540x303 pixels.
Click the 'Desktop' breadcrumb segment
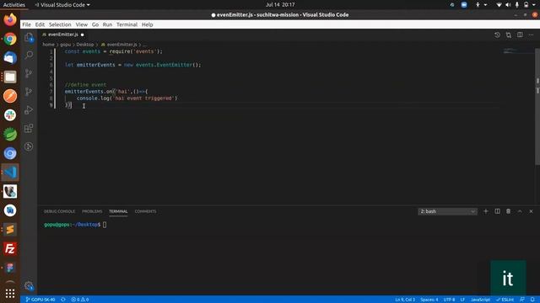coord(84,45)
